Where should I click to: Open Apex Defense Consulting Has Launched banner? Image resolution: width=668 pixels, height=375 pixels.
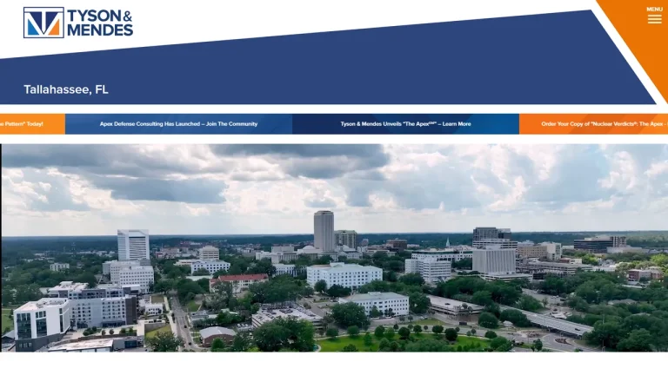click(x=178, y=124)
